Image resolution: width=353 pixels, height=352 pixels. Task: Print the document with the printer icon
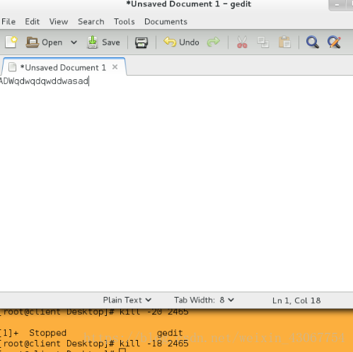[141, 42]
